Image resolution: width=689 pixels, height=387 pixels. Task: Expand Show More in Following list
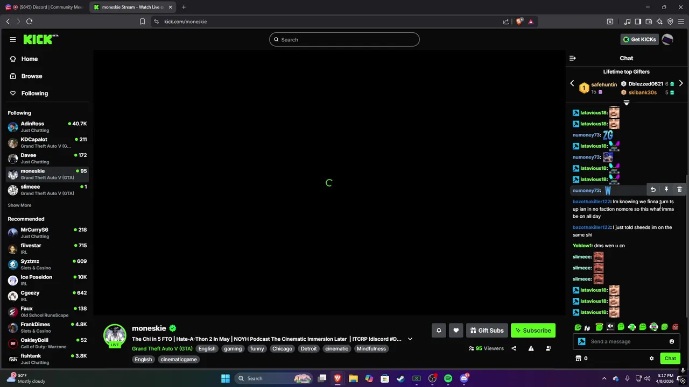(x=19, y=205)
